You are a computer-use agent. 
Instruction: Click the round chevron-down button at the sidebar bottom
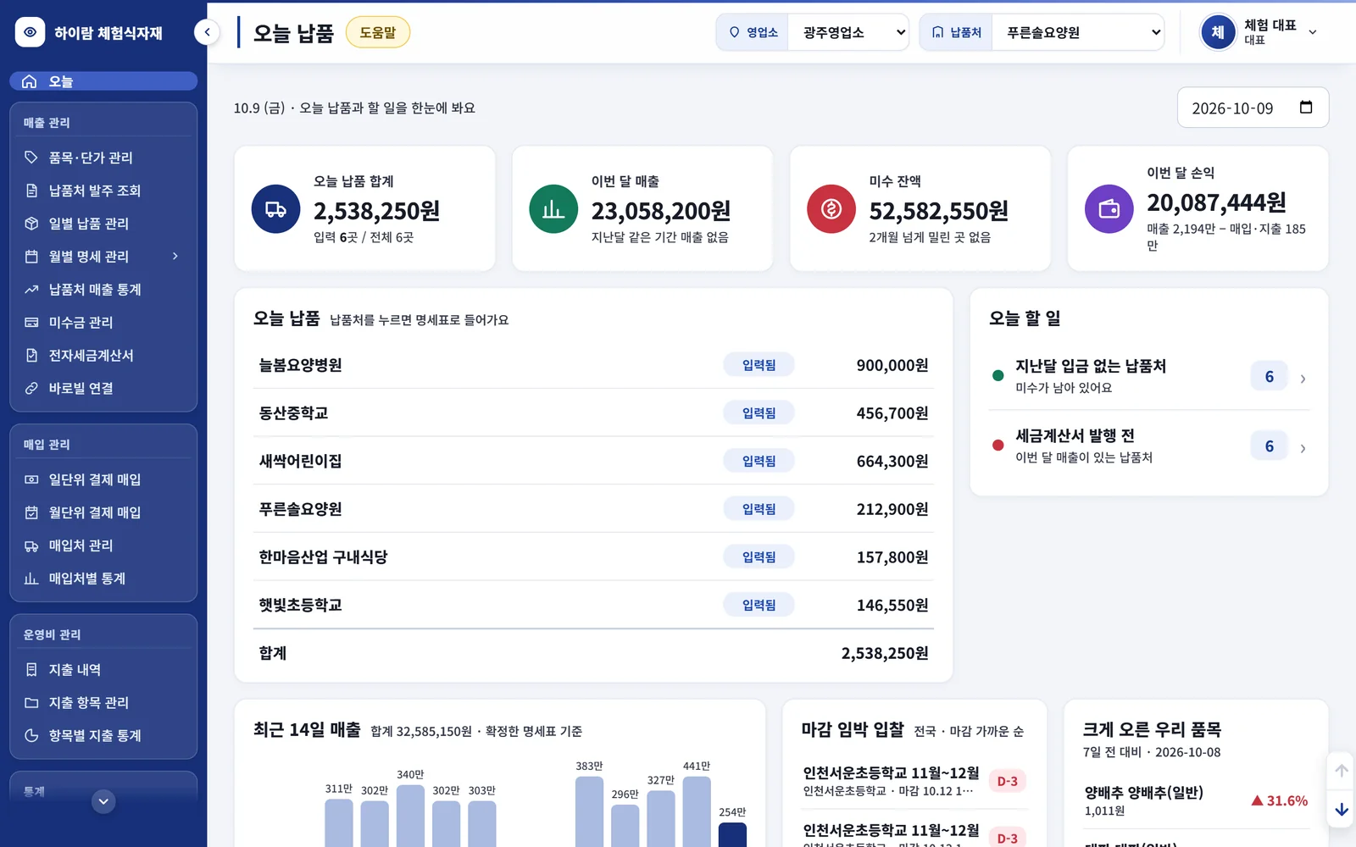pos(103,801)
